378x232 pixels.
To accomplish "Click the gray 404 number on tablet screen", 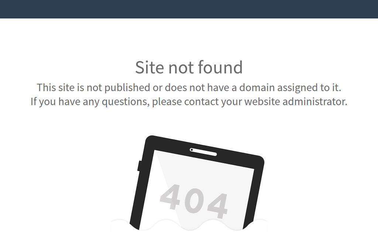I will click(194, 201).
